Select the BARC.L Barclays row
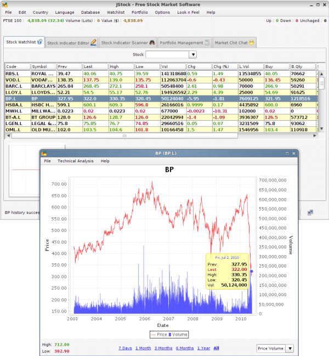Viewport: 329px width, 356px height. pos(161,86)
